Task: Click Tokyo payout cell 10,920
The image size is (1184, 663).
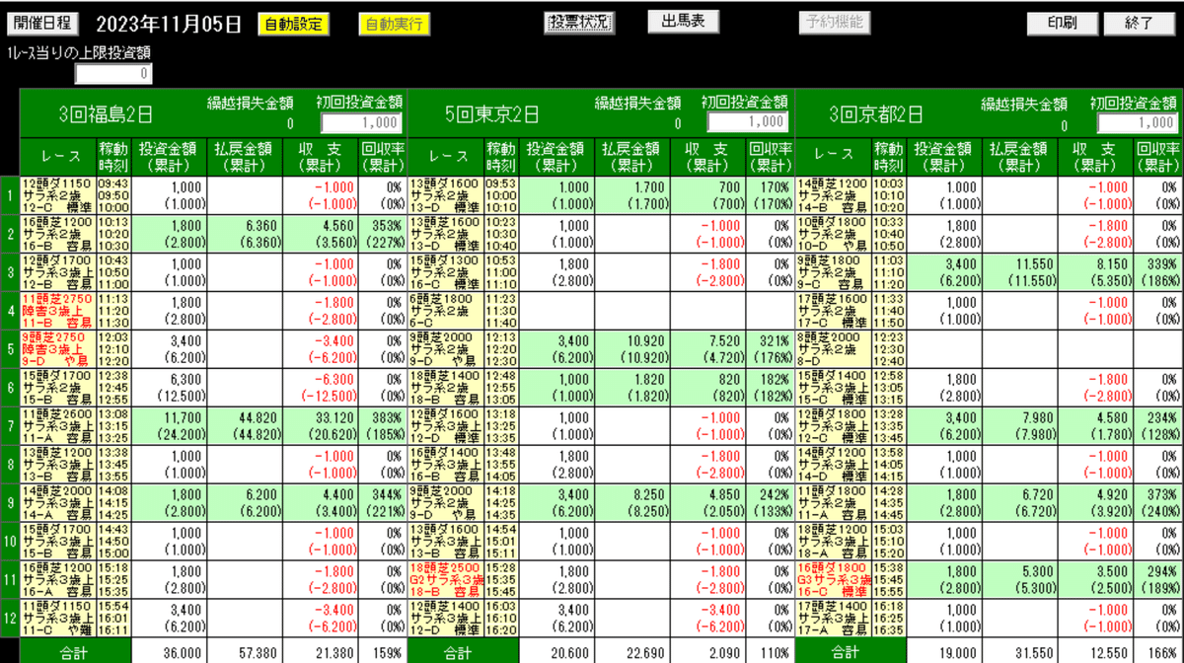Action: pyautogui.click(x=630, y=348)
